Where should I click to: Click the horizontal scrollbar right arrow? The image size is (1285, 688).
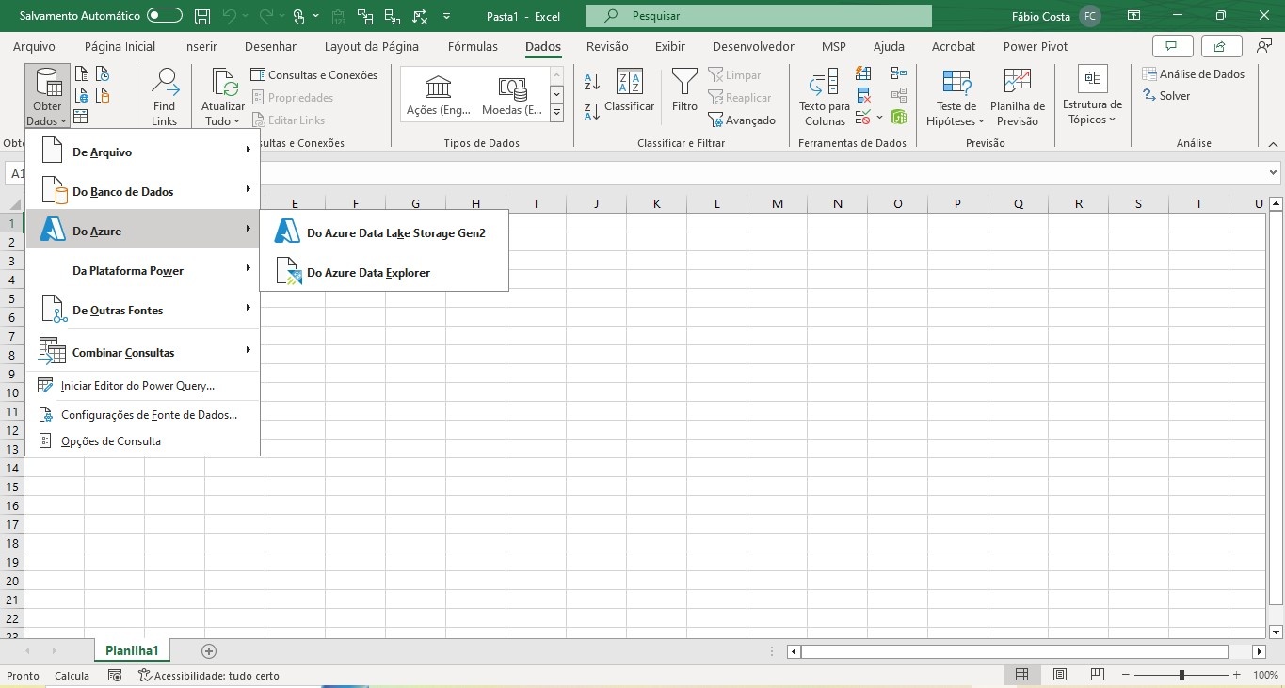point(1259,651)
